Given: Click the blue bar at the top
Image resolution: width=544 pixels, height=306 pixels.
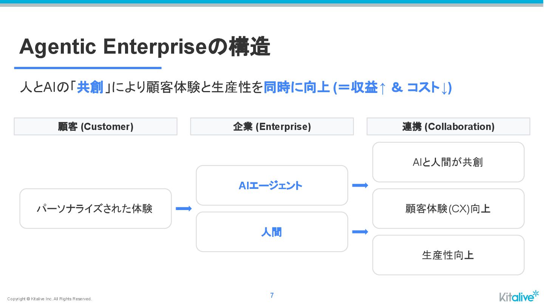Looking at the screenshot, I should coord(272,2).
